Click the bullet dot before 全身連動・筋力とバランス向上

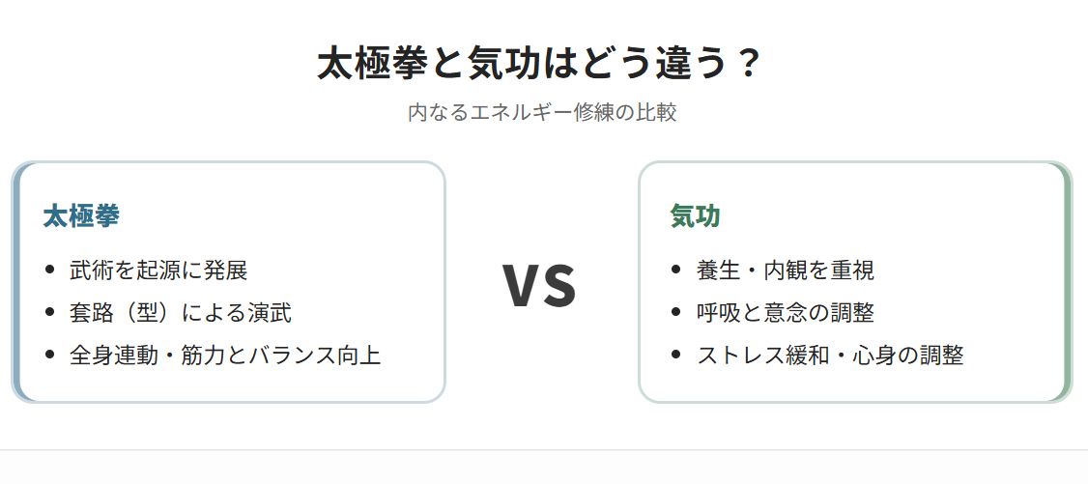(50, 356)
